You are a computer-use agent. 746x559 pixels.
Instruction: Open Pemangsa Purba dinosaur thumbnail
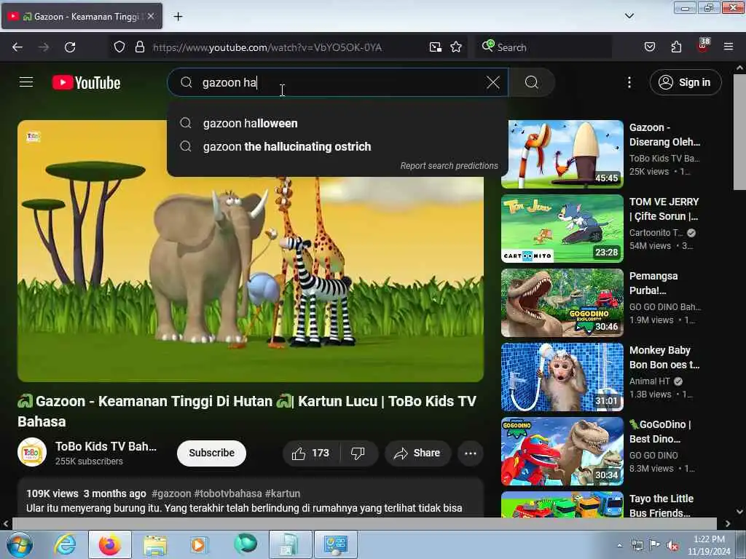[562, 302]
